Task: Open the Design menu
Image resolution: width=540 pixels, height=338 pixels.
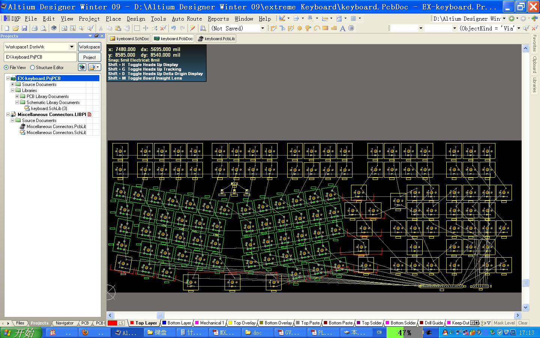Action: pos(136,18)
